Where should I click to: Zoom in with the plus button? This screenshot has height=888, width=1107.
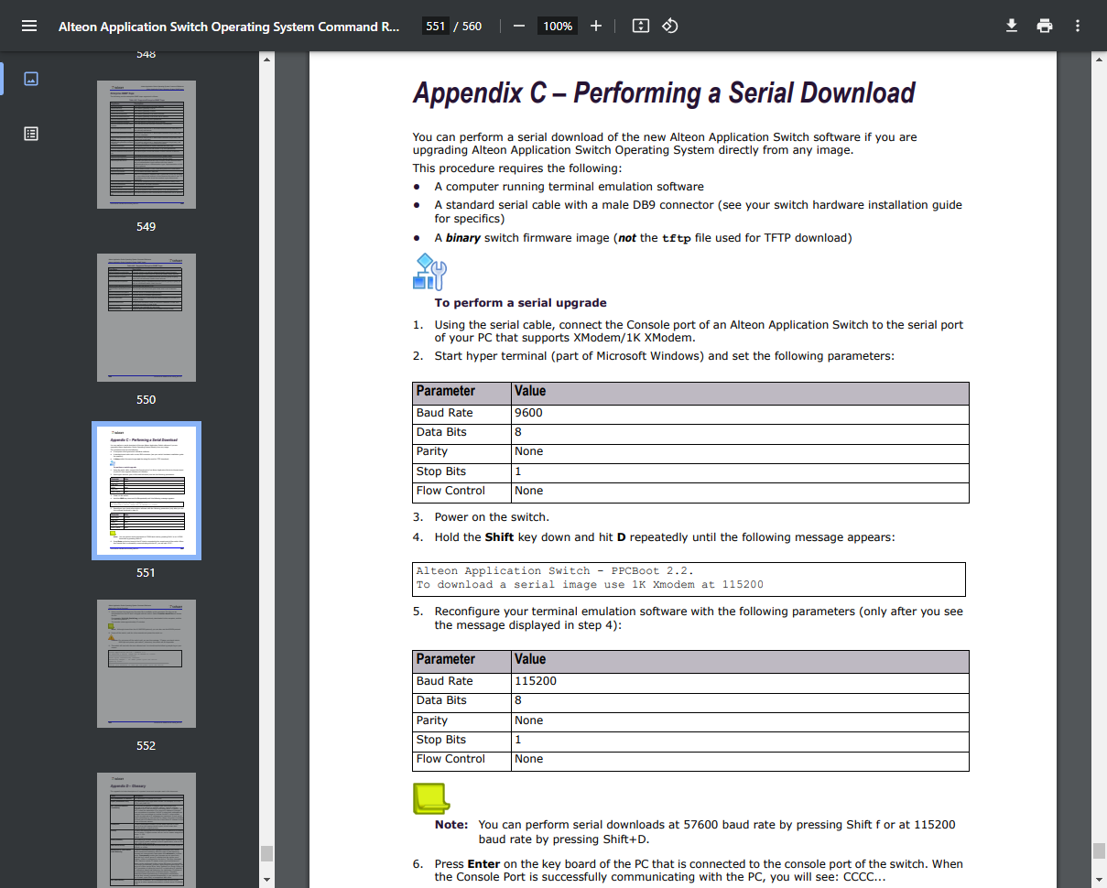point(596,26)
